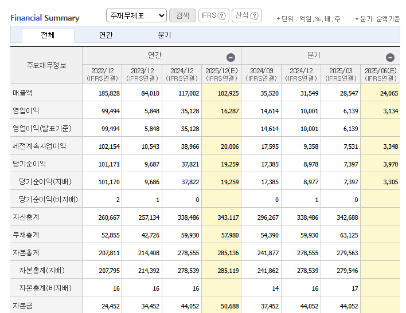Image resolution: width=406 pixels, height=313 pixels.
Task: Select the 2025/03 column header
Action: [341, 74]
